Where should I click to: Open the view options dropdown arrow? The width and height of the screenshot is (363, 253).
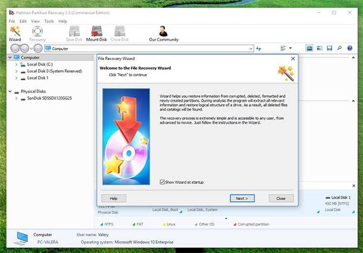pyautogui.click(x=290, y=48)
